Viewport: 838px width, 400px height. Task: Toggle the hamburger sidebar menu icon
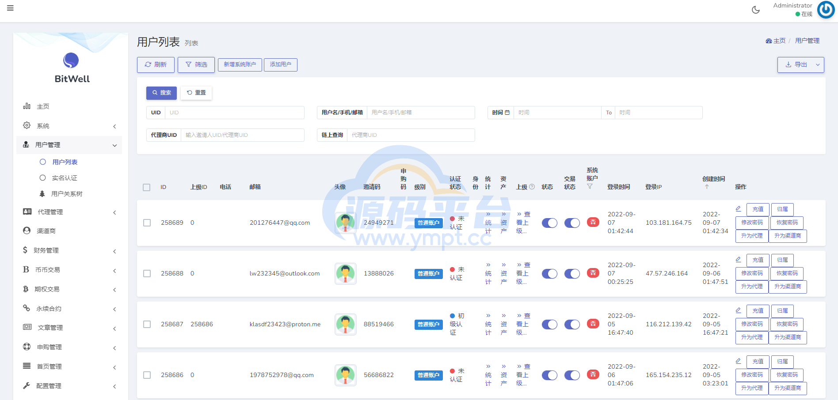pyautogui.click(x=10, y=8)
